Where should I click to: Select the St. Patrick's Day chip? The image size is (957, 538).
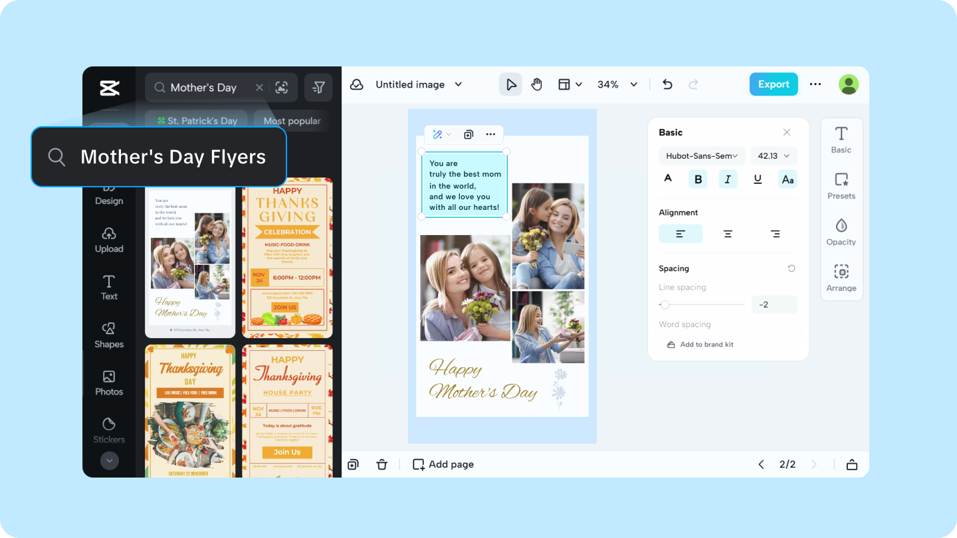(x=196, y=121)
